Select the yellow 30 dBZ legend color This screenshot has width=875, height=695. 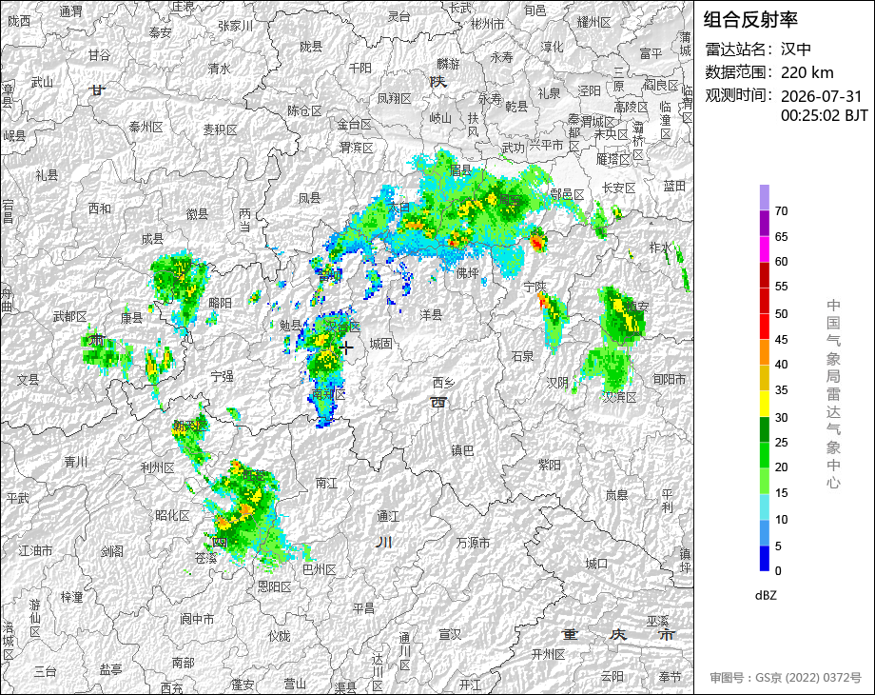point(765,404)
